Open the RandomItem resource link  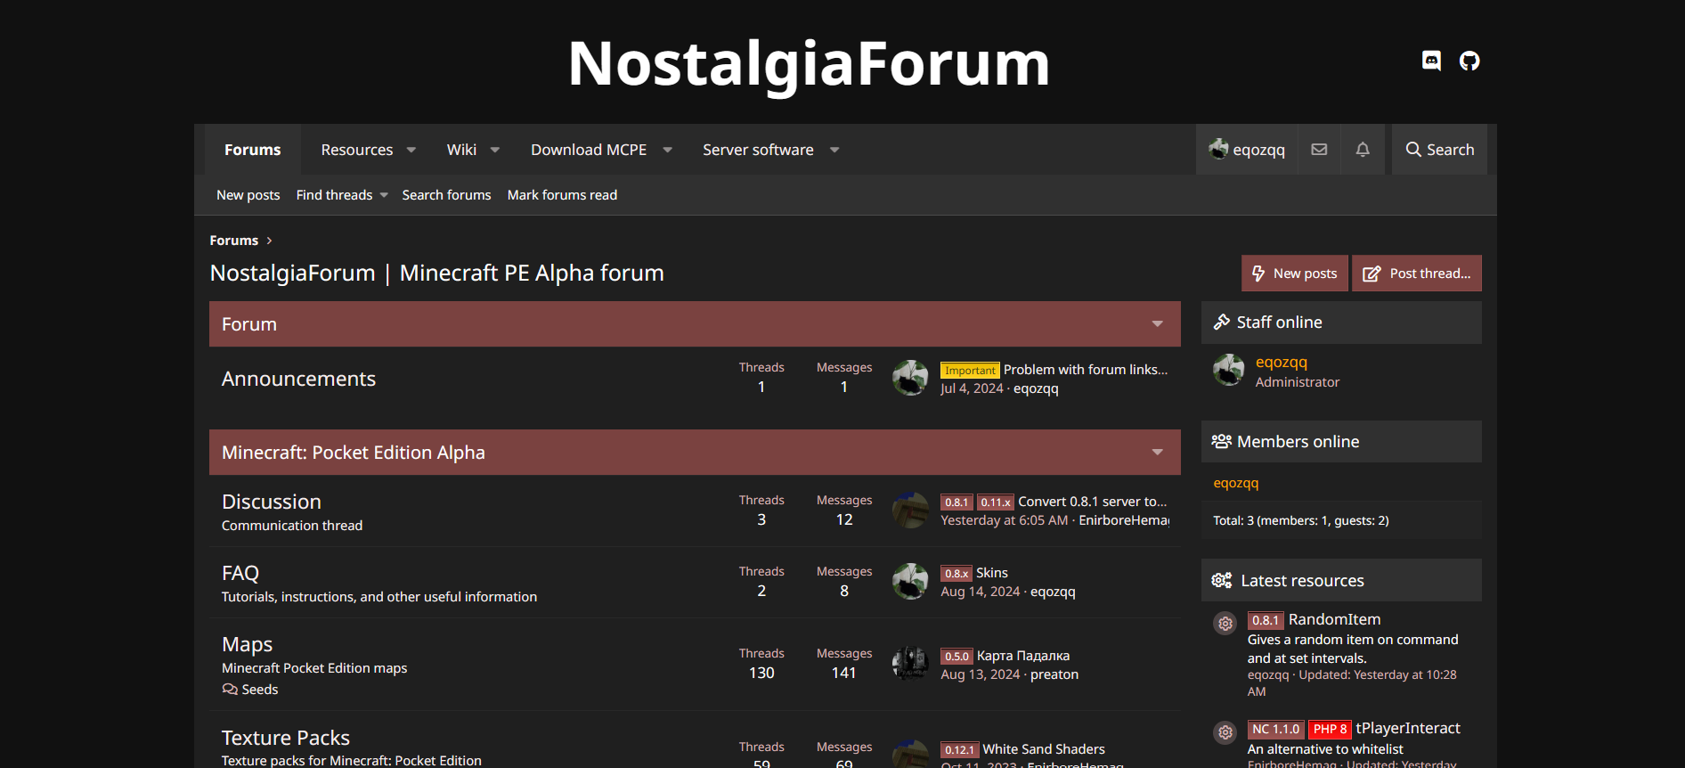1334,619
